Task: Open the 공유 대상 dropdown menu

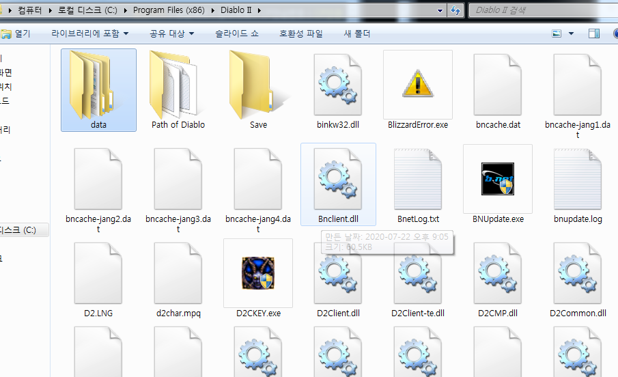Action: pos(172,33)
